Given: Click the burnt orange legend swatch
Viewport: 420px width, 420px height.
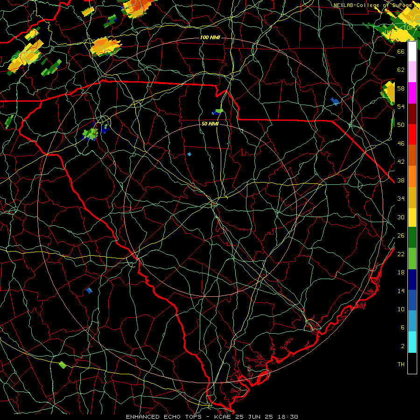Looking at the screenshot, I should tap(412, 155).
